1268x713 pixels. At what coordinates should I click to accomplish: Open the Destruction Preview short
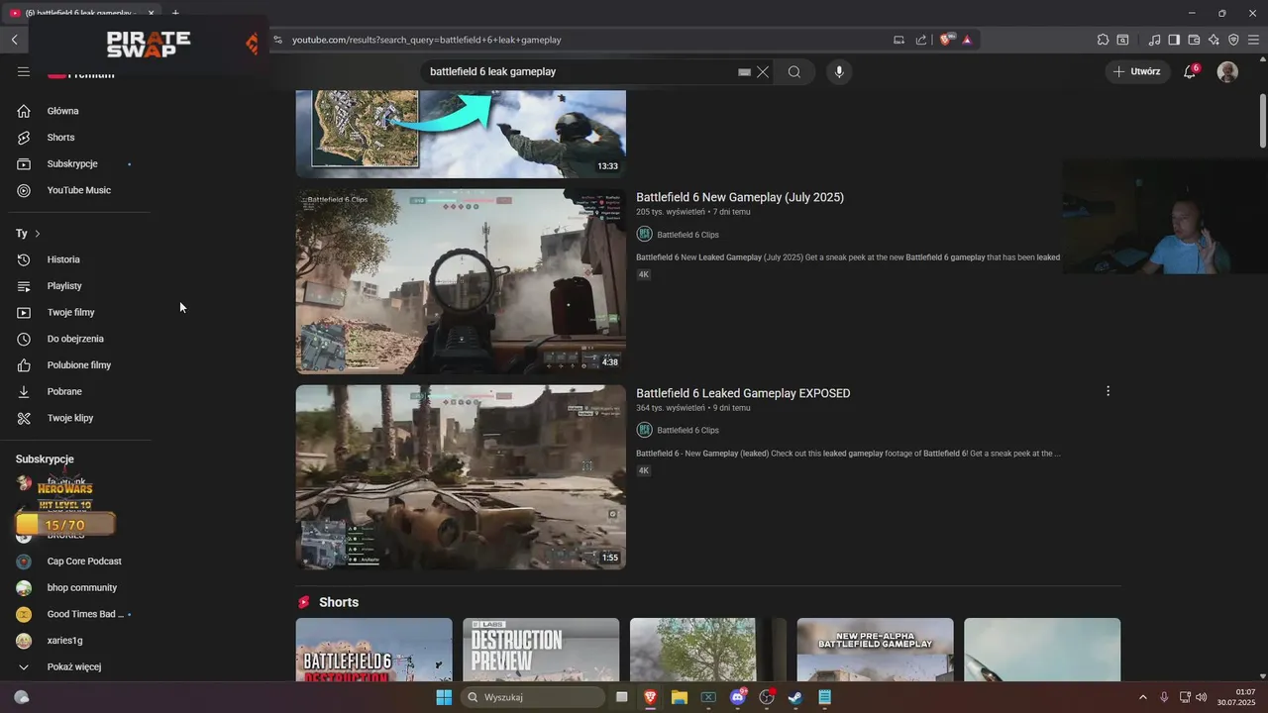tap(541, 650)
